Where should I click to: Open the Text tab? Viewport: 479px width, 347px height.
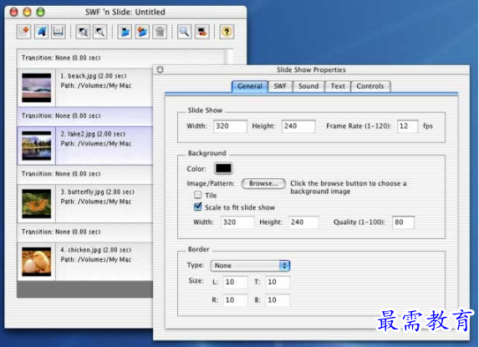pyautogui.click(x=338, y=86)
